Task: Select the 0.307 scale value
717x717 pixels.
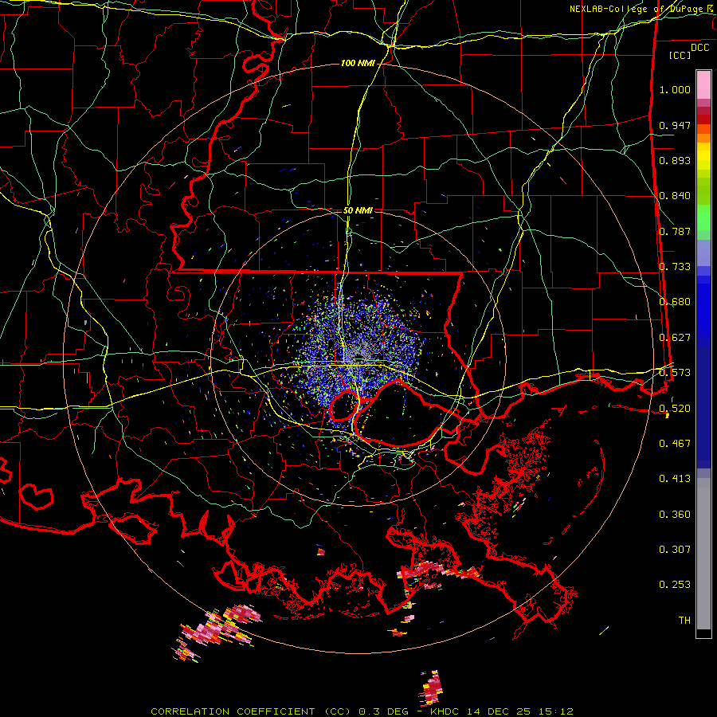Action: tap(675, 550)
